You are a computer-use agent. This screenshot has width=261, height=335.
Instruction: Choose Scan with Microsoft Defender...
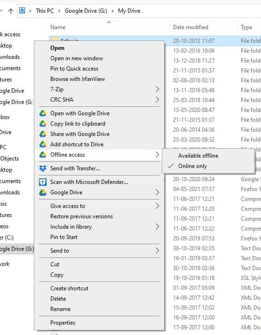coord(89,182)
